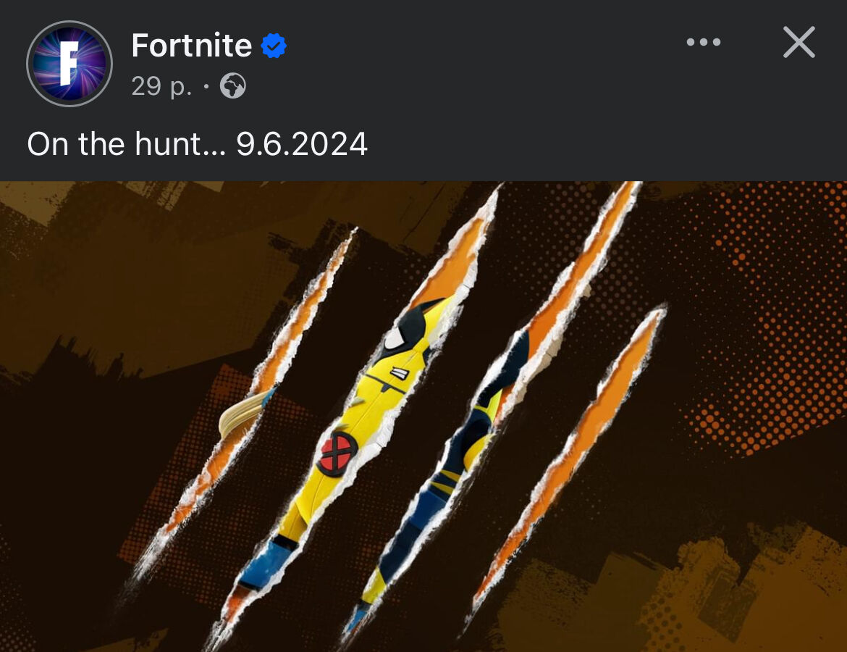
Task: Tap the white F in the avatar
Action: point(69,63)
